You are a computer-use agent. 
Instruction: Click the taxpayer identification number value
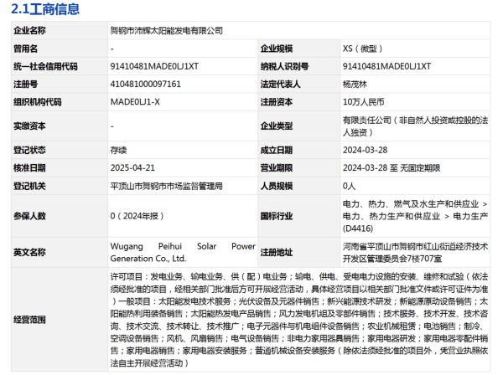[x=386, y=66]
